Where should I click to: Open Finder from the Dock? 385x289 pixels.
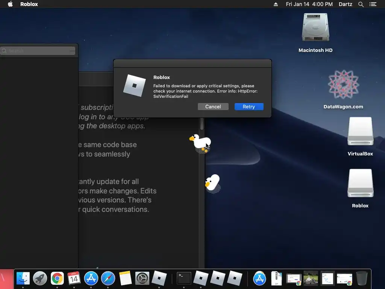[23, 278]
